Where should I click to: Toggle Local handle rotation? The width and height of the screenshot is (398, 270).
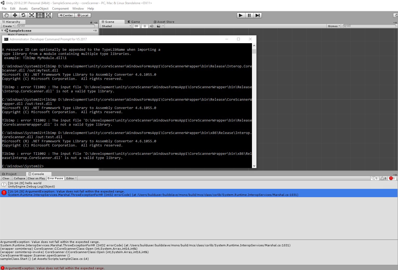point(83,15)
